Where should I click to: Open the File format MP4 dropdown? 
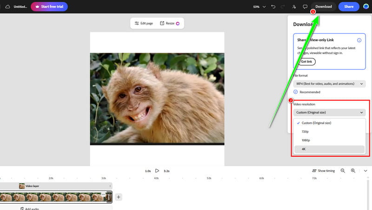(329, 84)
